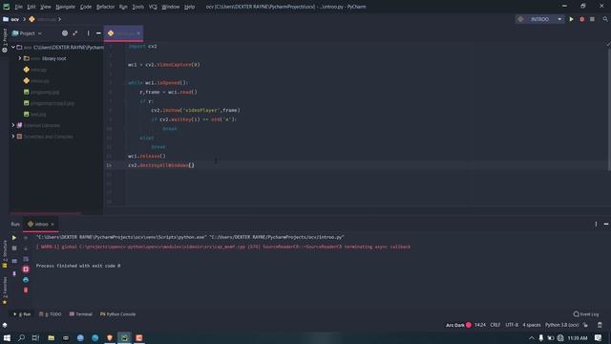Open the File menu

18,7
